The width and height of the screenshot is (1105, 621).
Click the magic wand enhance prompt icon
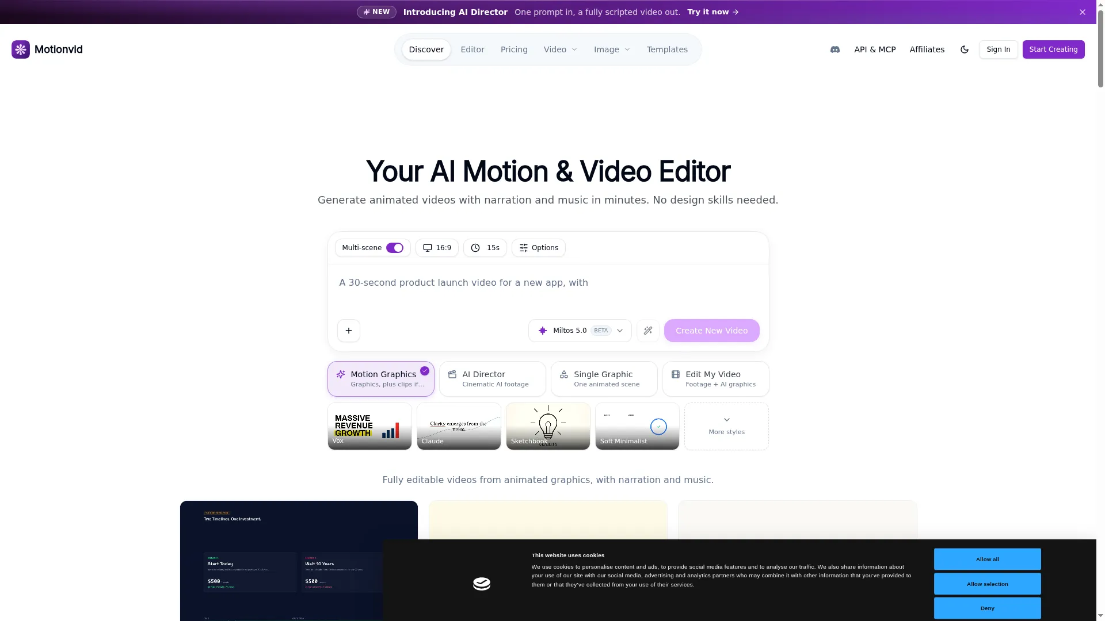648,331
